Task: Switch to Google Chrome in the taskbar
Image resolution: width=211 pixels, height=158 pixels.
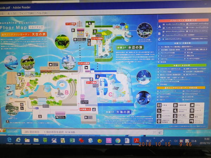Action: point(118,141)
